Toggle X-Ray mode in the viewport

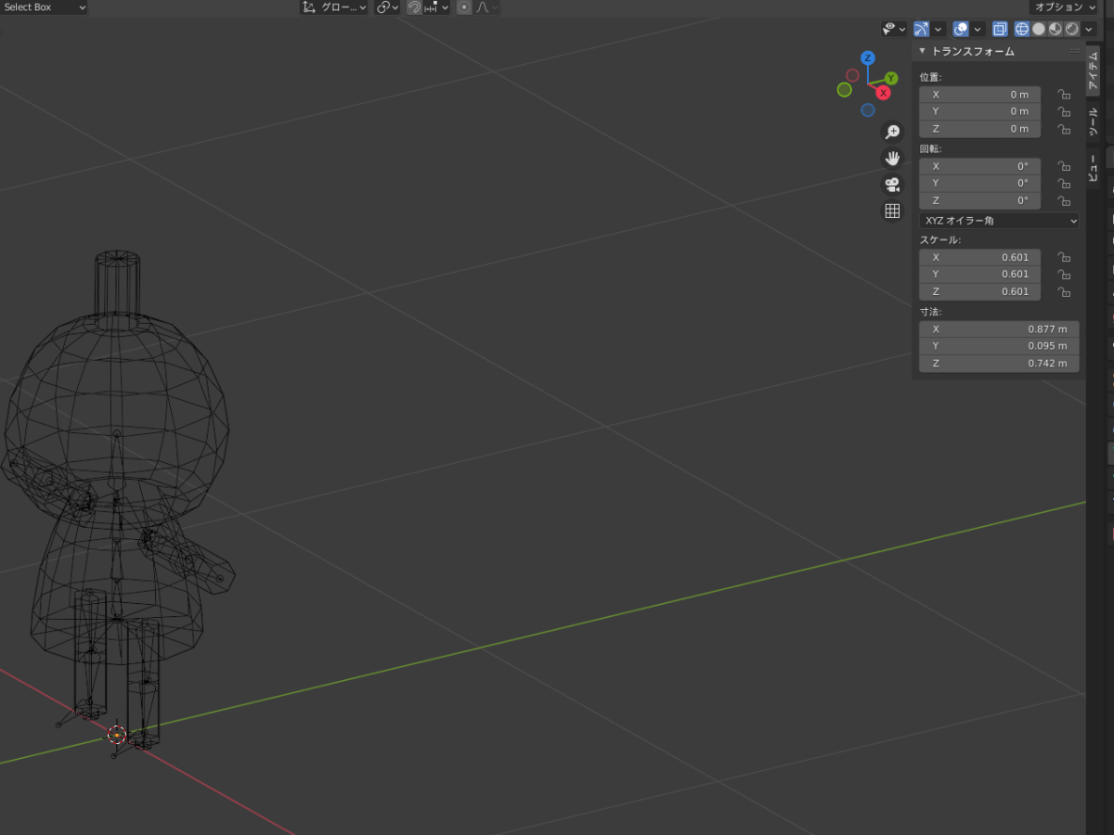[x=1000, y=29]
